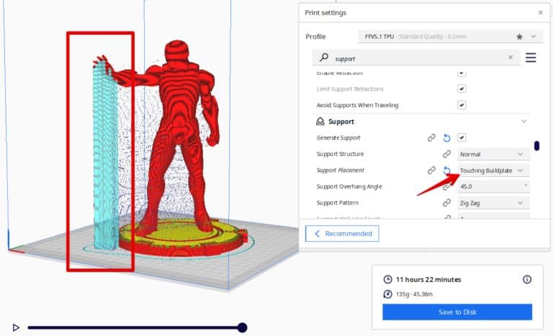Open the Profile dropdown

point(450,37)
